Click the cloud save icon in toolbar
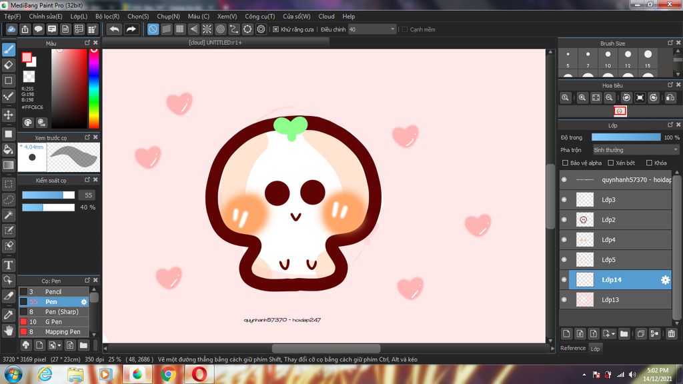The image size is (683, 384). [11, 29]
